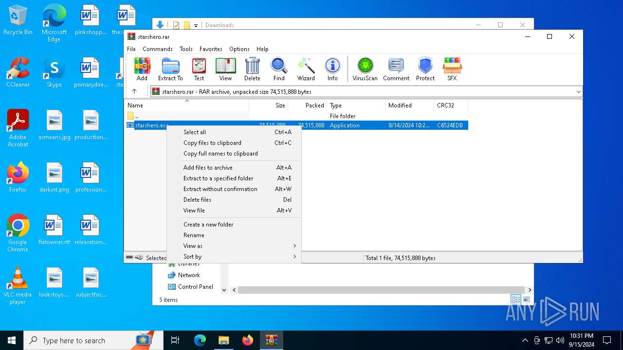Open VLC media player desktop icon

(18, 286)
